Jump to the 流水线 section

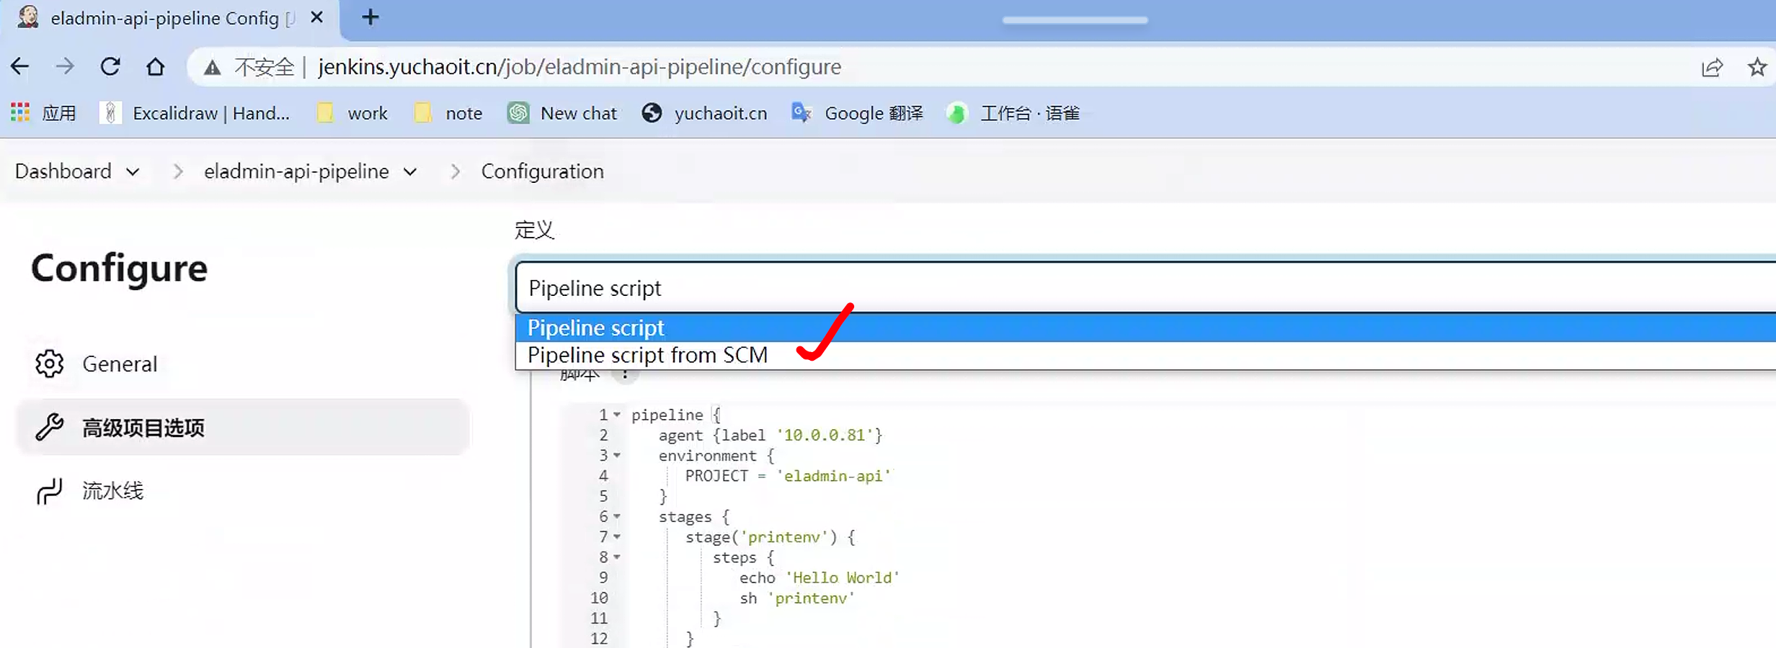click(x=112, y=491)
